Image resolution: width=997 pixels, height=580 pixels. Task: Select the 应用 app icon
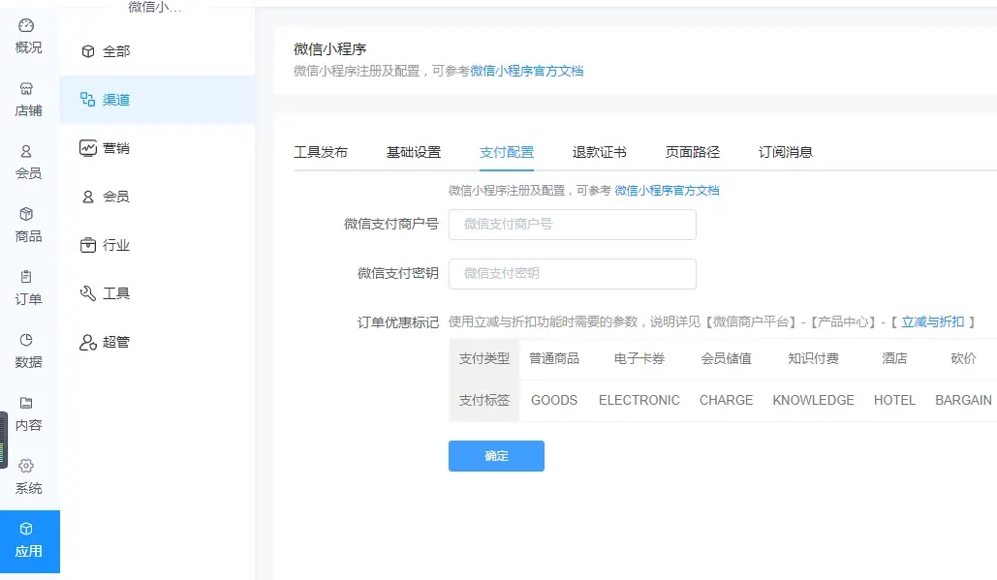point(26,529)
